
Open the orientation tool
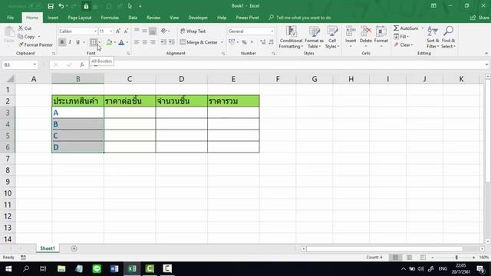[165, 31]
